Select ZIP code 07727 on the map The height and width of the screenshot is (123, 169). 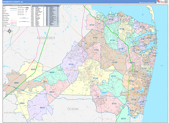[114, 76]
